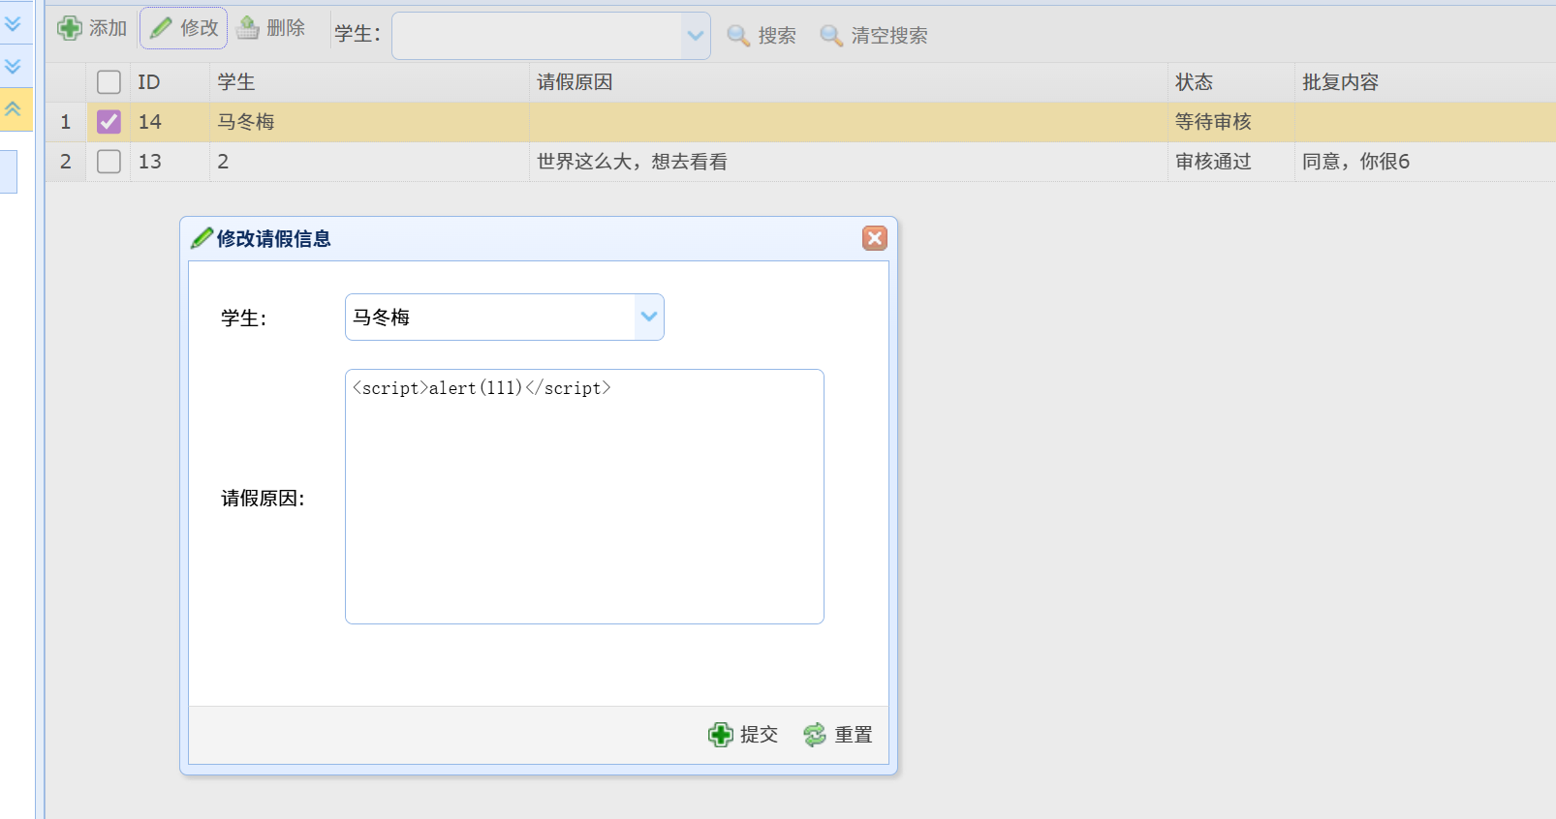Viewport: 1556px width, 819px height.
Task: Click the Delete icon in toolbar
Action: [249, 28]
